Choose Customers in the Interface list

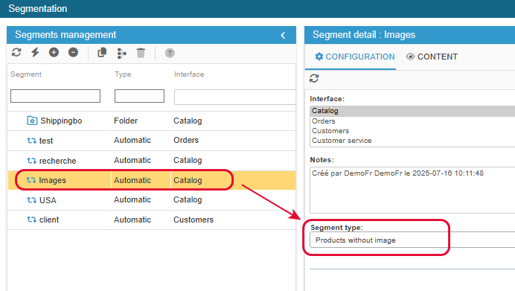[412, 131]
